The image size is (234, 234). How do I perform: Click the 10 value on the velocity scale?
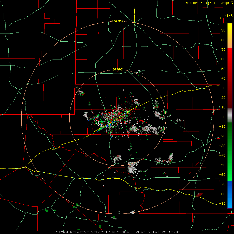coord(223,107)
